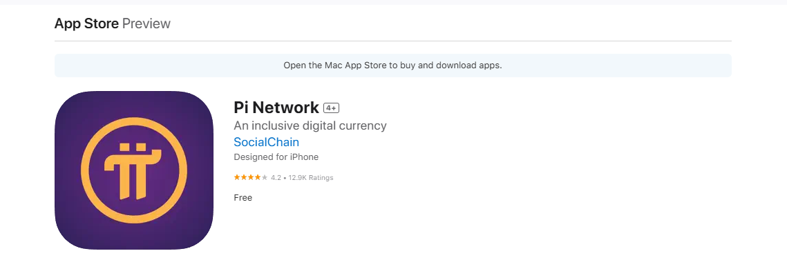Click the gray fifth rating star
The width and height of the screenshot is (787, 271).
(265, 177)
